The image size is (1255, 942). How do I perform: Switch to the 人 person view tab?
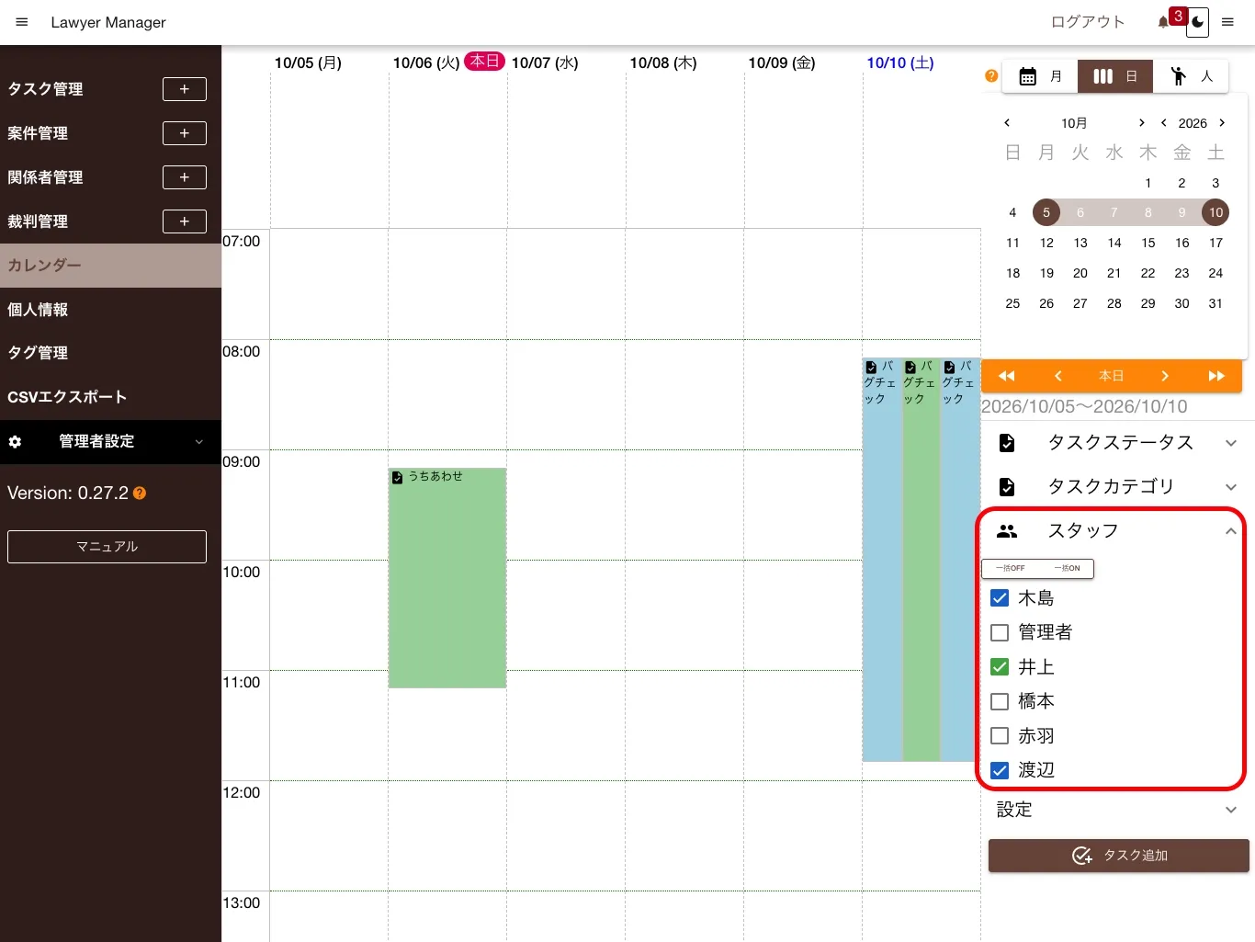(1192, 76)
